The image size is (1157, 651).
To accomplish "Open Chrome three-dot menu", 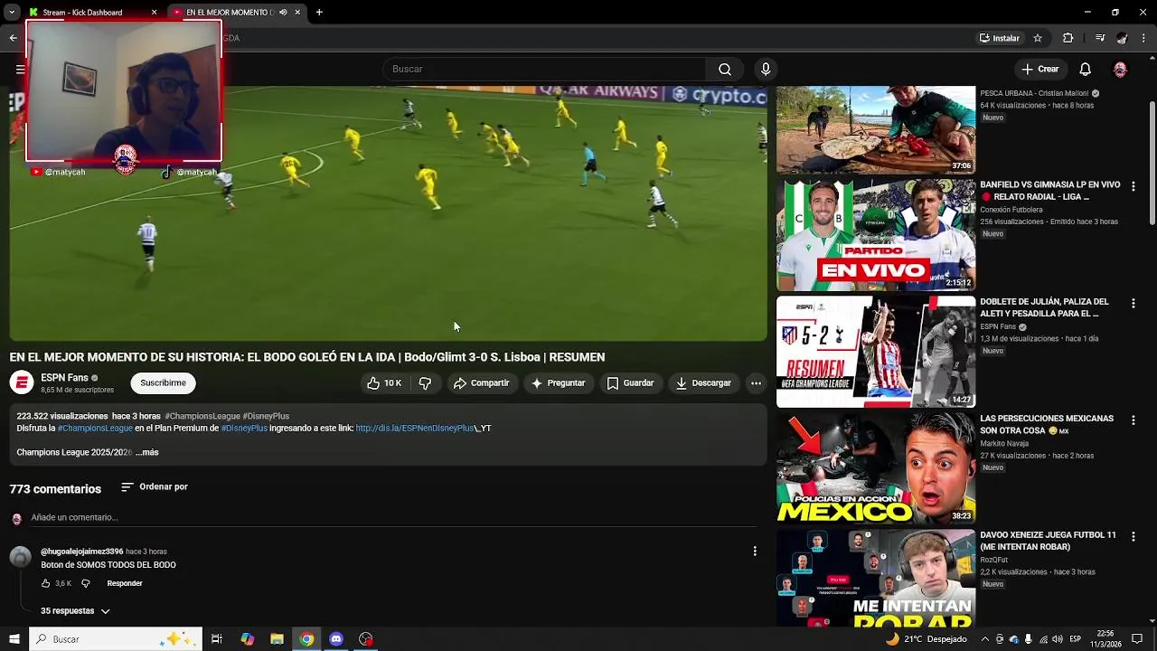I will coord(1144,38).
